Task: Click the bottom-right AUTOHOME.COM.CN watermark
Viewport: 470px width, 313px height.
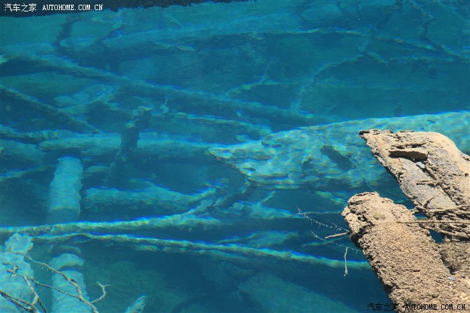Action: point(435,307)
